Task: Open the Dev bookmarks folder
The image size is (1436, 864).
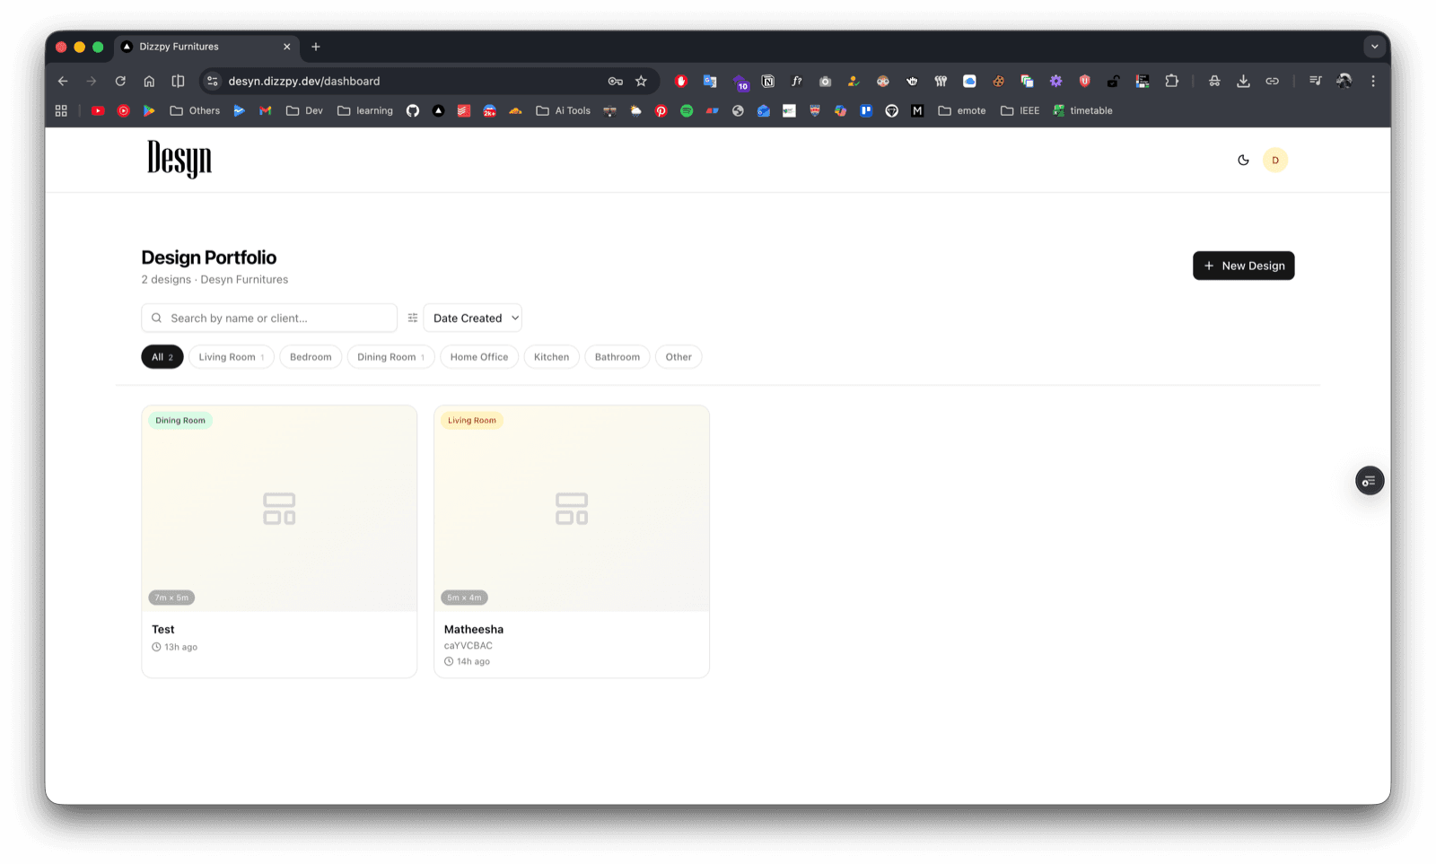Action: pyautogui.click(x=305, y=110)
